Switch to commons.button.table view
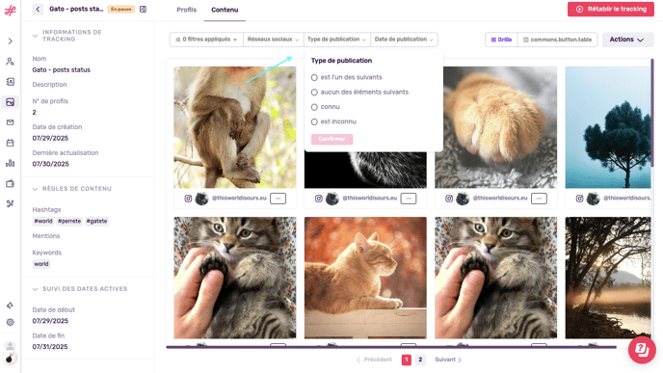The height and width of the screenshot is (373, 663). click(557, 40)
